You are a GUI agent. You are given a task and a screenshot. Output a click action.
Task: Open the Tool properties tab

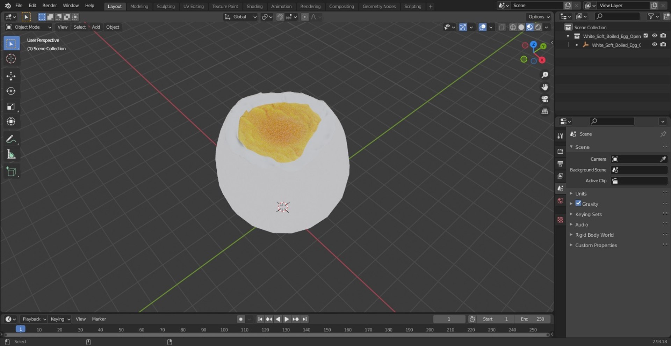click(560, 136)
